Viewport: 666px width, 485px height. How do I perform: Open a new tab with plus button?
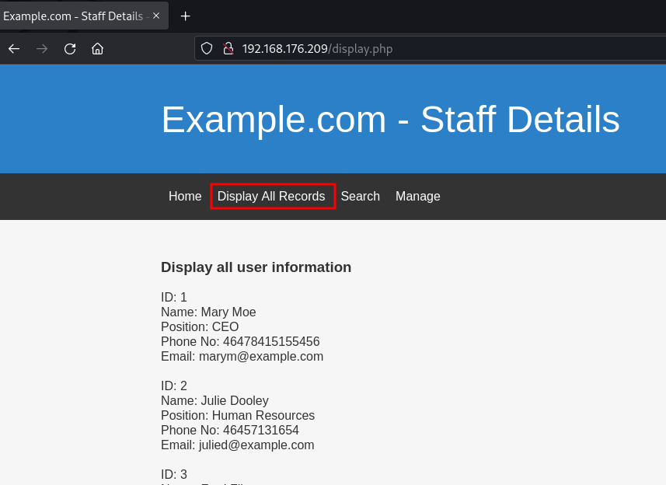tap(185, 16)
